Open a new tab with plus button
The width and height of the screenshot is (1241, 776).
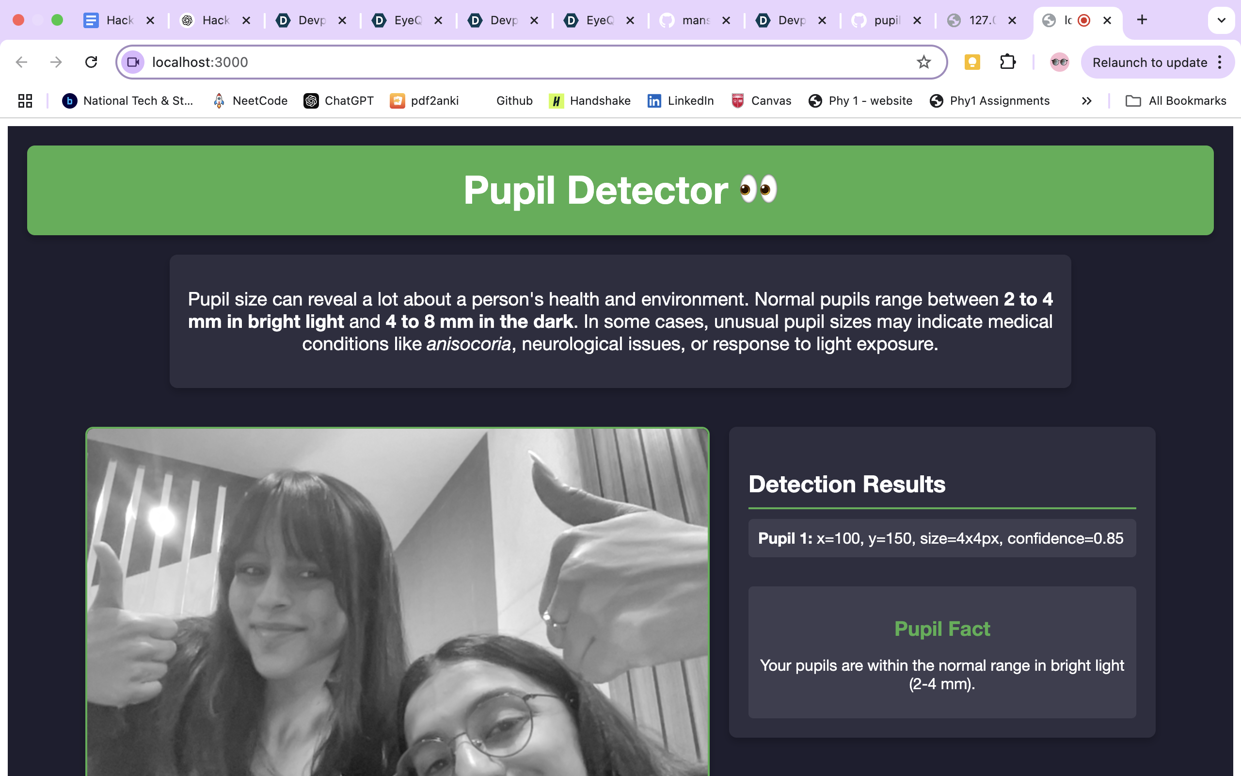[1142, 20]
